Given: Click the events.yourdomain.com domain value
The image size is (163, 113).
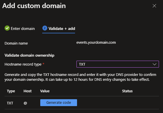Looking at the screenshot, I should point(96,43).
